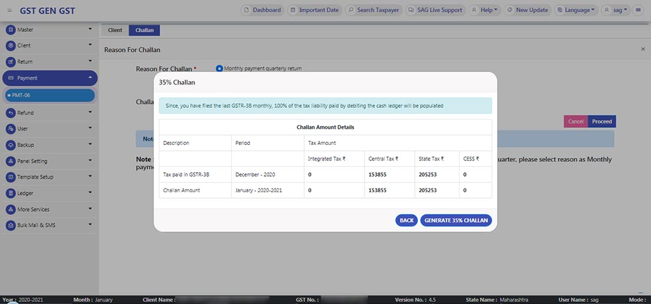Click the Backup sidebar icon
This screenshot has width=651, height=304.
click(x=10, y=145)
